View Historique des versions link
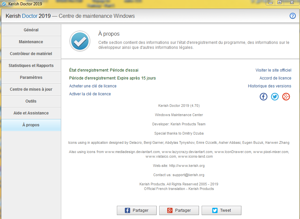The width and height of the screenshot is (300, 219). tap(270, 86)
